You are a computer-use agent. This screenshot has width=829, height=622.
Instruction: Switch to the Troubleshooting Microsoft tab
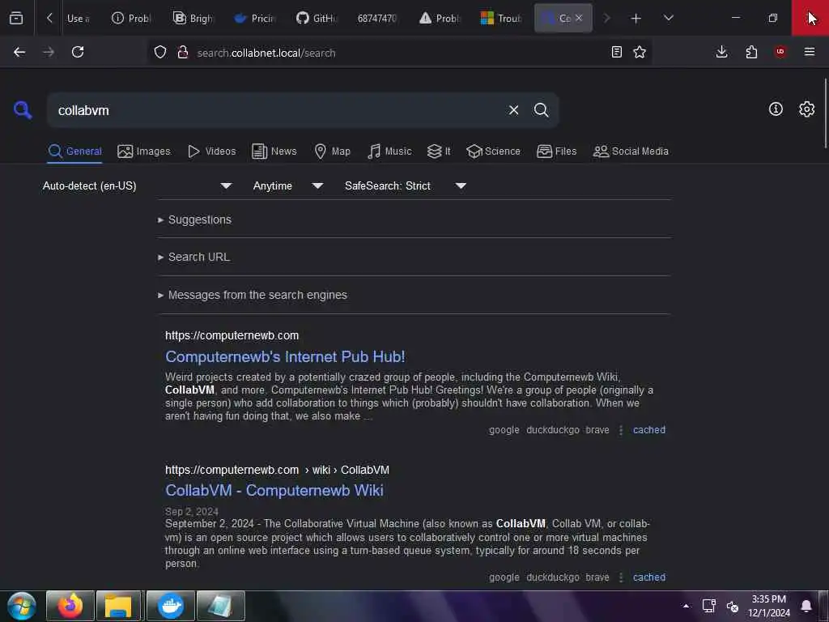pos(501,18)
